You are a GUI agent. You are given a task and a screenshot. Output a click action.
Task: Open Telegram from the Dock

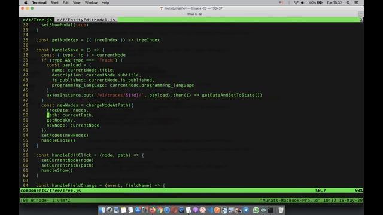coord(246,210)
